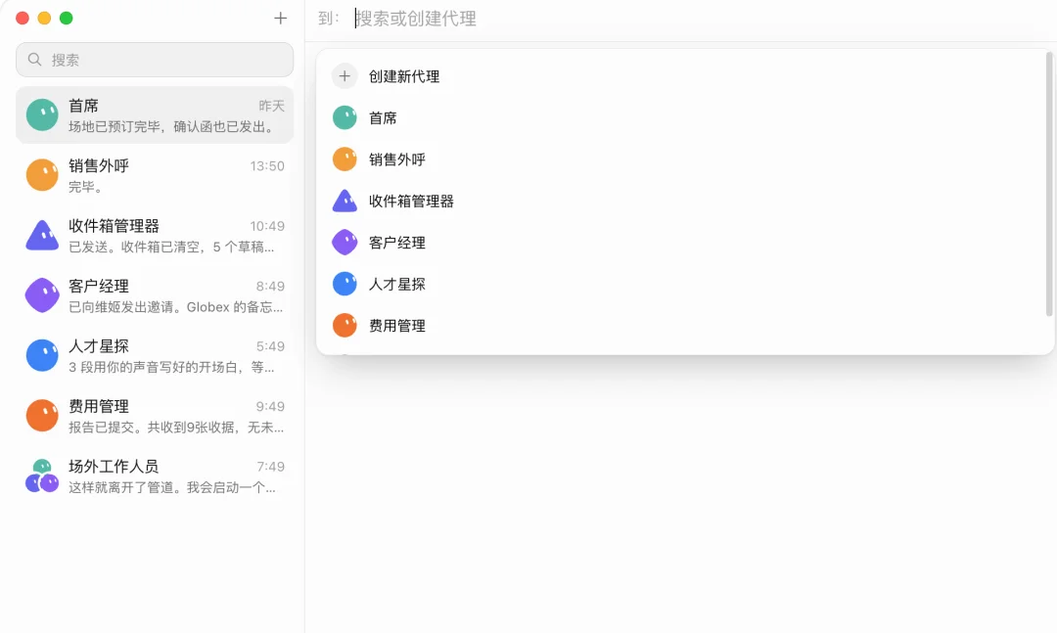Select 创建新代理 in the dropdown list
1057x633 pixels.
point(681,76)
